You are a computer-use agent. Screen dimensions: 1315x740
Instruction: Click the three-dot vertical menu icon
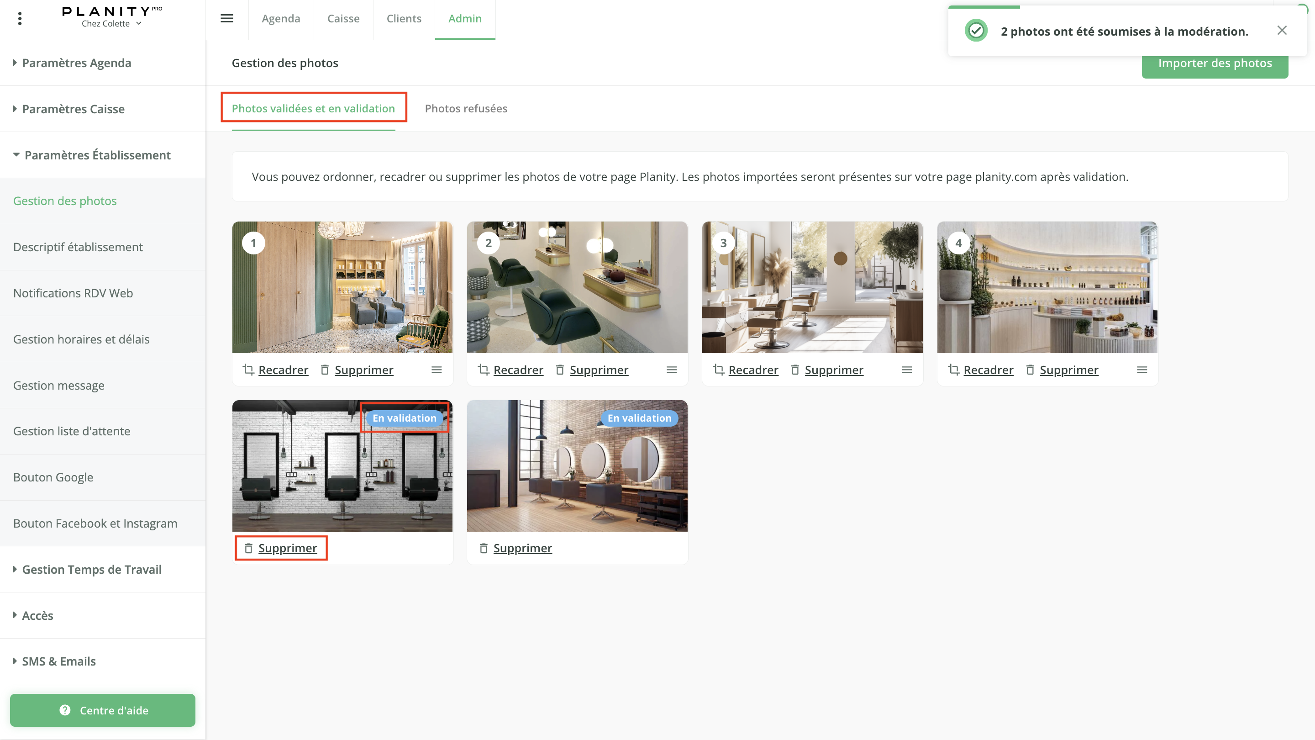click(x=20, y=18)
